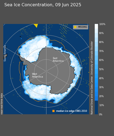Click the 30% color band on the scale

pos(96,87)
